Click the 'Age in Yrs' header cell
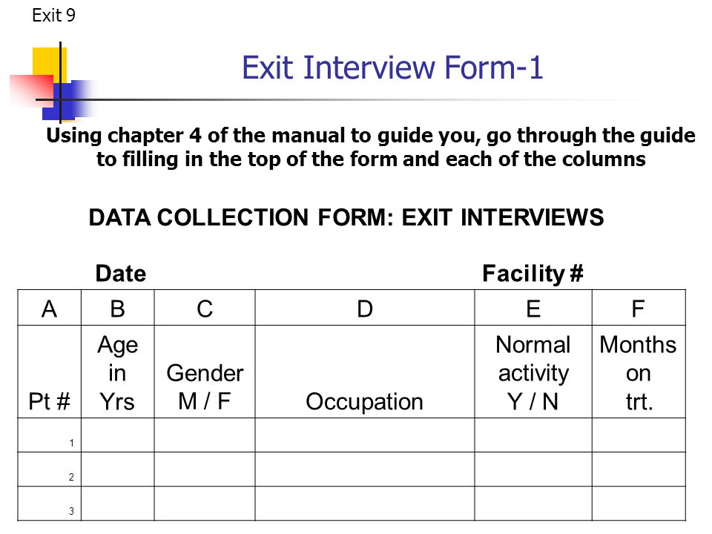Image resolution: width=712 pixels, height=534 pixels. (118, 372)
